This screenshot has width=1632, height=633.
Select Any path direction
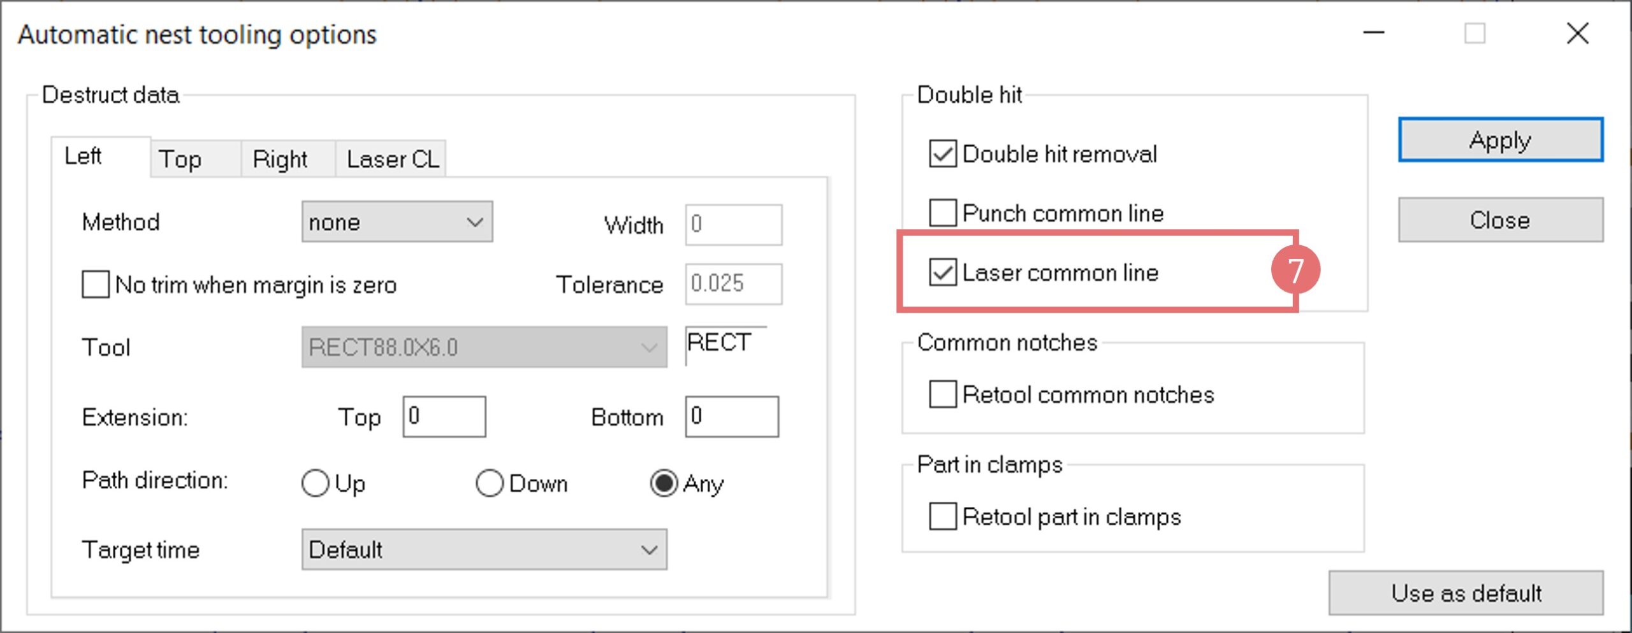point(664,483)
